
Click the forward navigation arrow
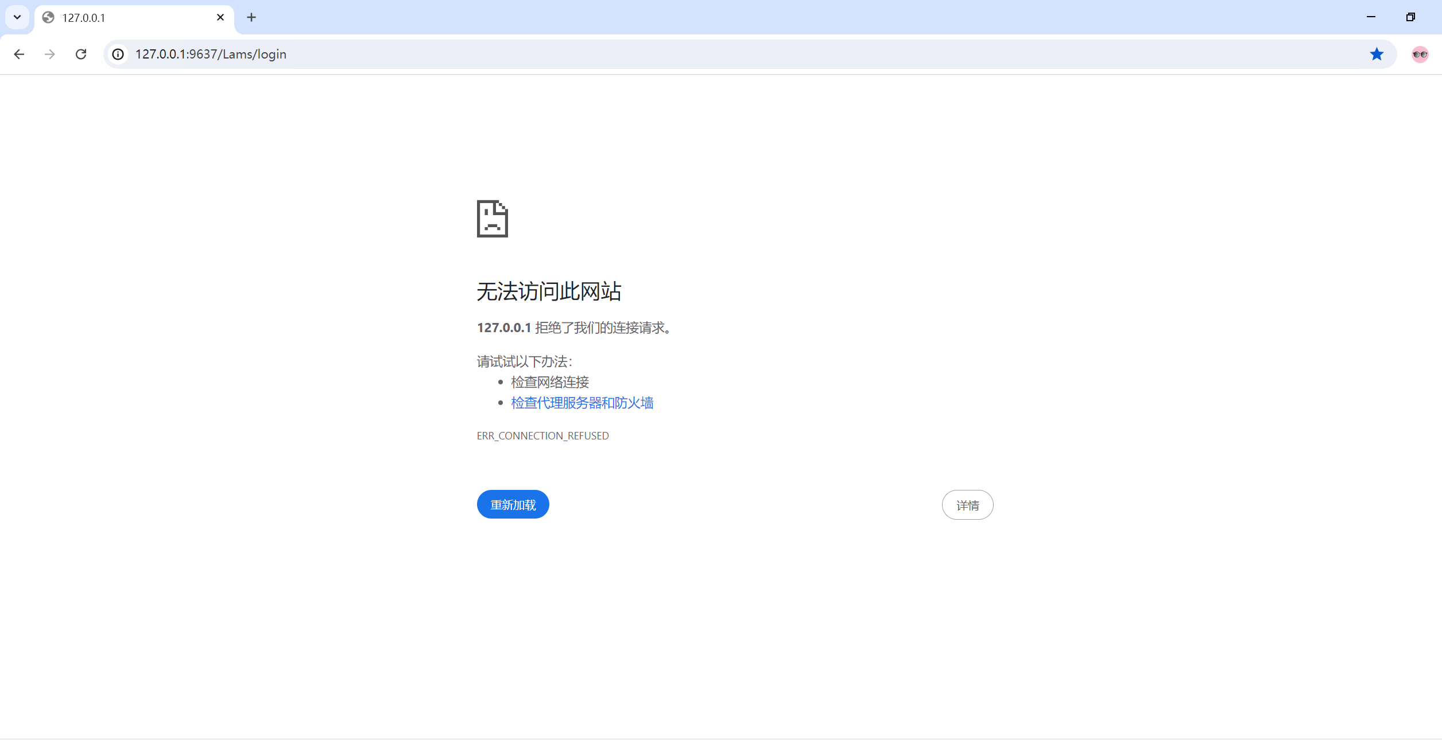(50, 54)
